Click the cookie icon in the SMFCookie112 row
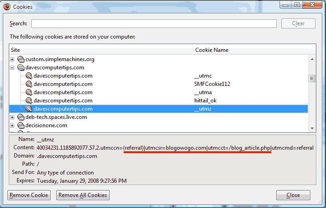The image size is (326, 208). (x=29, y=84)
